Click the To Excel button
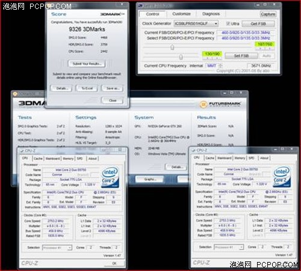301x271 pixels. pyautogui.click(x=87, y=88)
